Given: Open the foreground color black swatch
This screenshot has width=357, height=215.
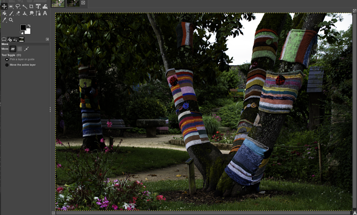Looking at the screenshot, I should [x=23, y=27].
